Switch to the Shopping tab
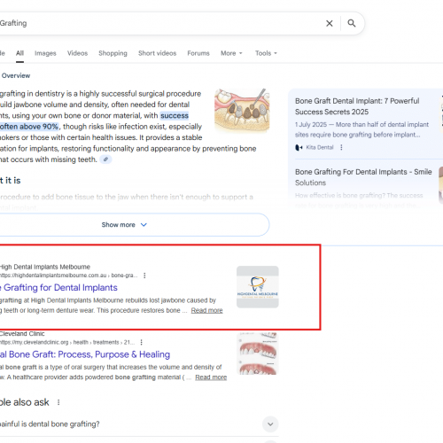 pyautogui.click(x=113, y=53)
